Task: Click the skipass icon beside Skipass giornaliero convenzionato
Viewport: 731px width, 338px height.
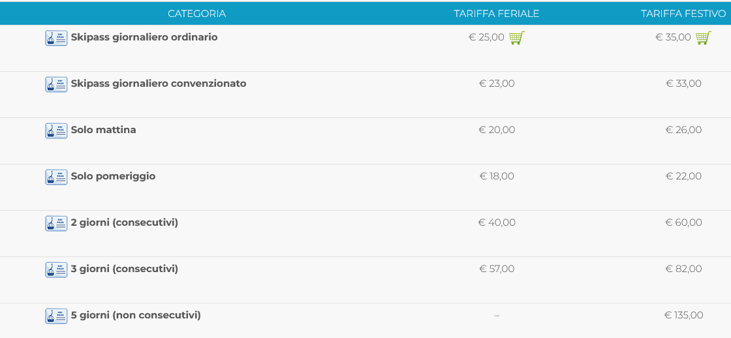Action: click(x=56, y=84)
